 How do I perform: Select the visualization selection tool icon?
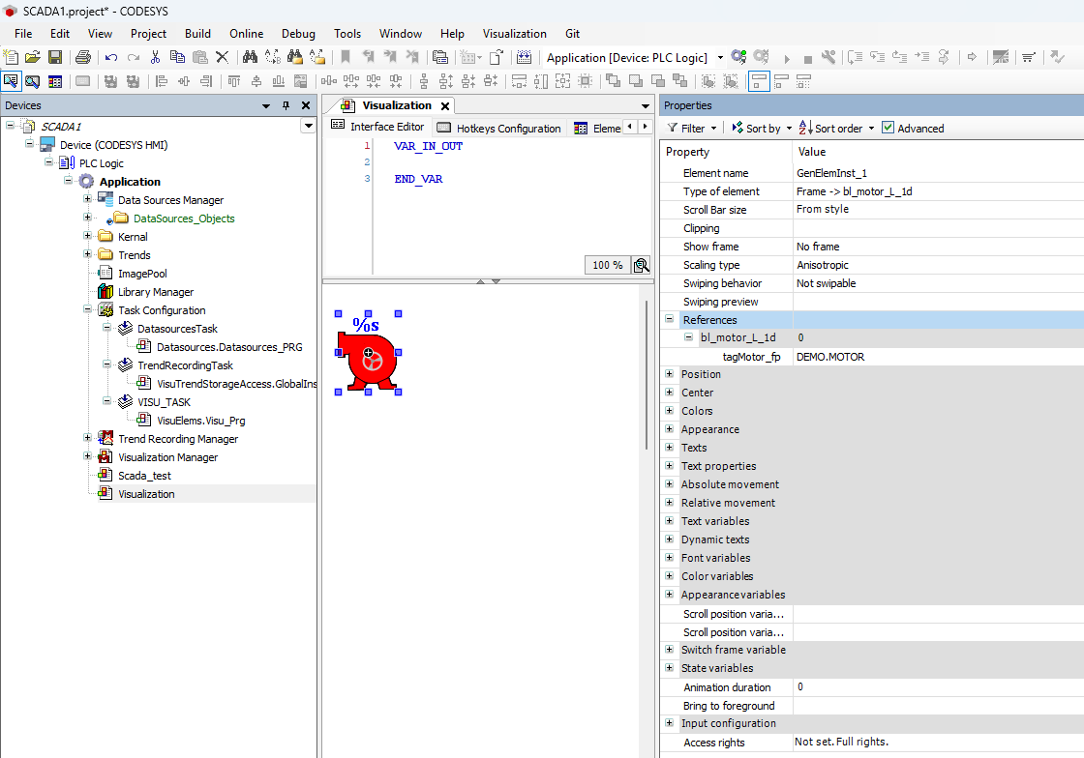click(x=11, y=81)
